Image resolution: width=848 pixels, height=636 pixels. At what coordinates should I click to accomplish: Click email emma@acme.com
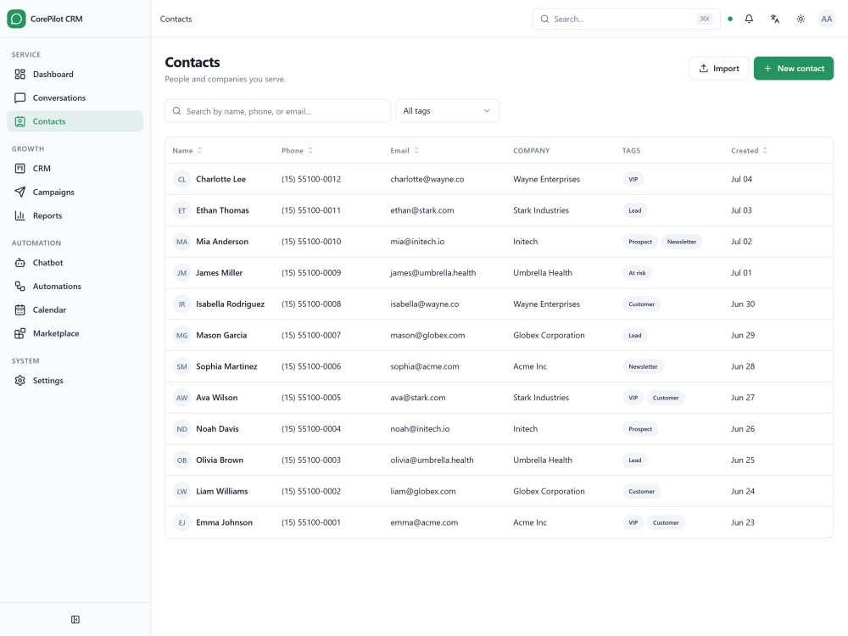(424, 522)
